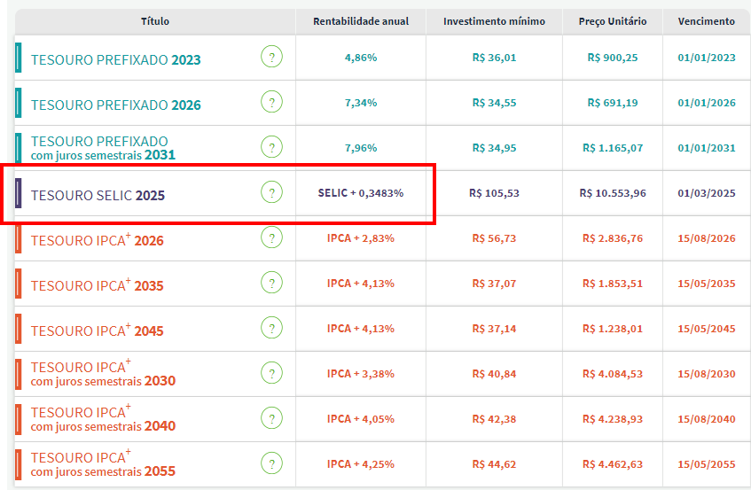Click the Vencimento column header
The image size is (751, 490).
(706, 21)
